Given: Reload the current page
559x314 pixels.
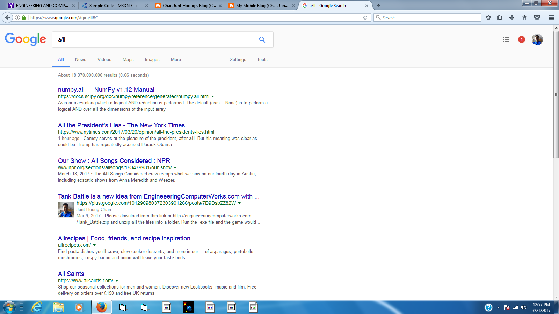Looking at the screenshot, I should [365, 17].
